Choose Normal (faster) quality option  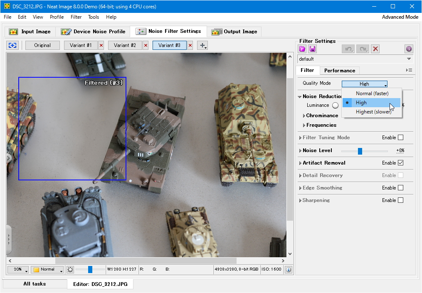(372, 94)
